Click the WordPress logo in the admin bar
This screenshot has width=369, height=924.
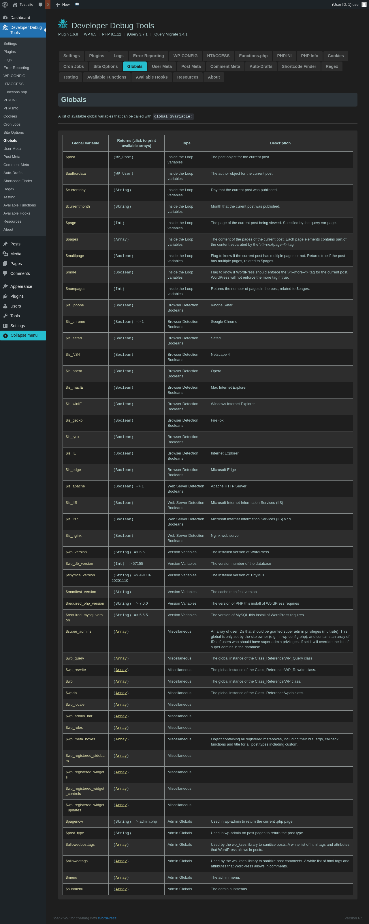click(x=5, y=5)
